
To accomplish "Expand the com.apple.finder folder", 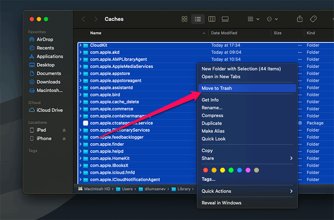I will pos(80,144).
